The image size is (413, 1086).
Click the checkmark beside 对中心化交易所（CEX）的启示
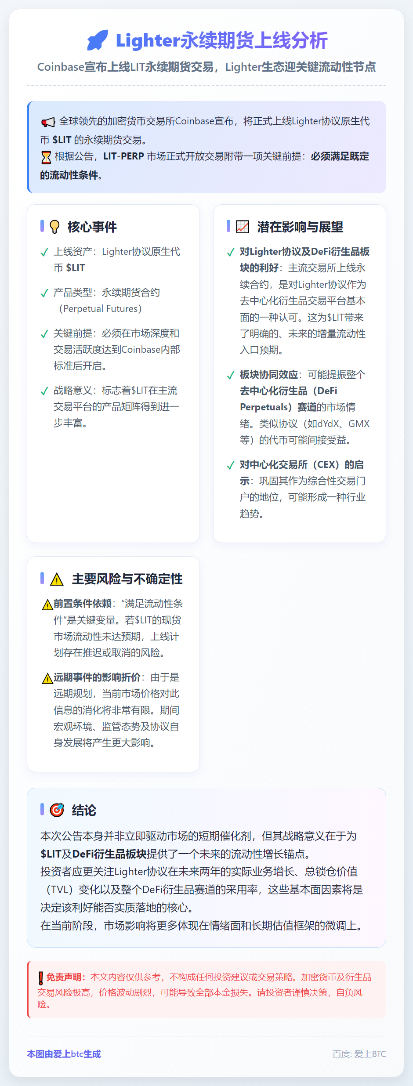coord(230,465)
